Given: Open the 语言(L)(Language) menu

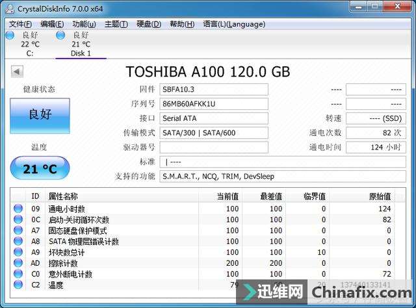Looking at the screenshot, I should click(x=234, y=25).
